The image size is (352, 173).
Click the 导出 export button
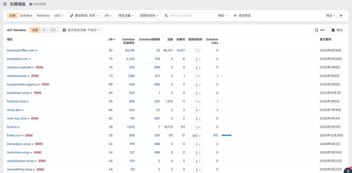click(x=337, y=30)
